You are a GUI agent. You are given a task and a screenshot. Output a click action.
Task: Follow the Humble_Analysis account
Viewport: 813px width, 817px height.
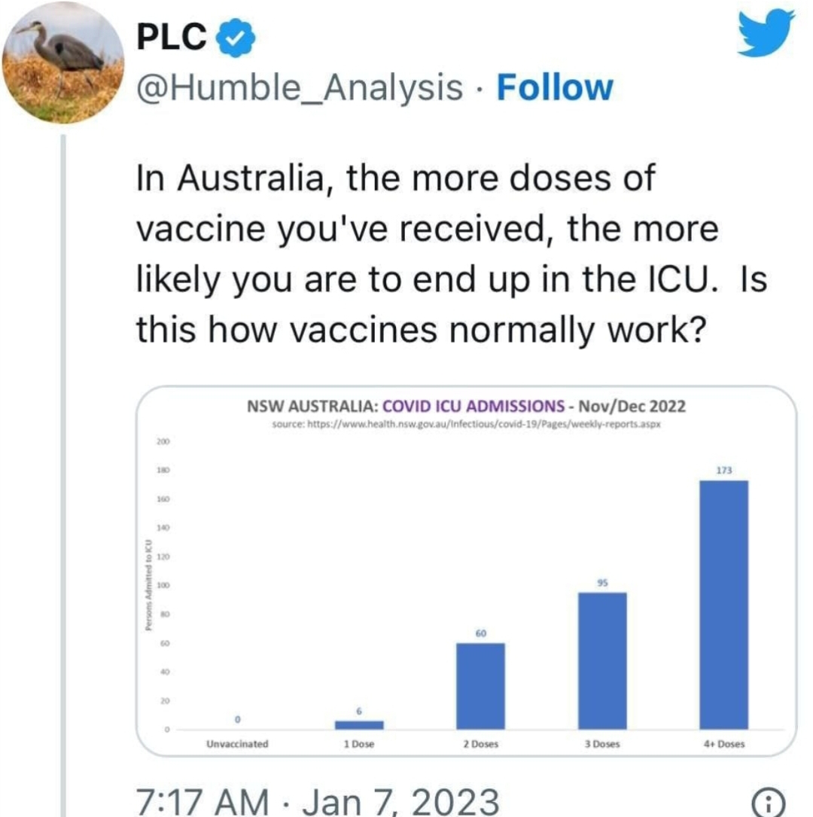point(556,88)
